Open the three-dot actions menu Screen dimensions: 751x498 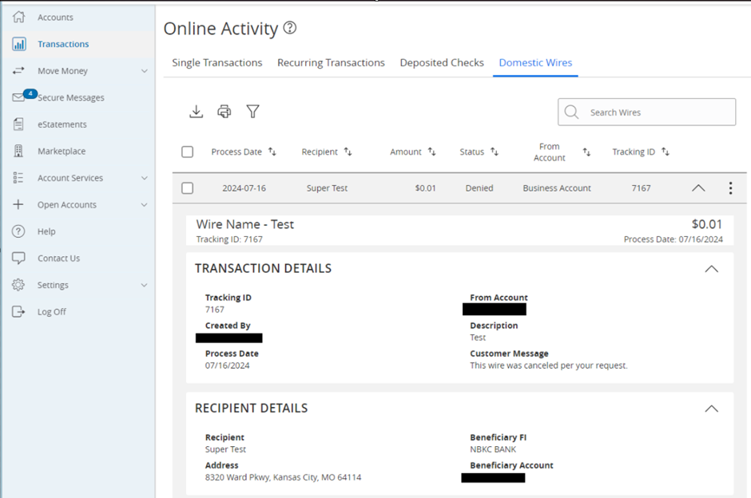pyautogui.click(x=729, y=188)
